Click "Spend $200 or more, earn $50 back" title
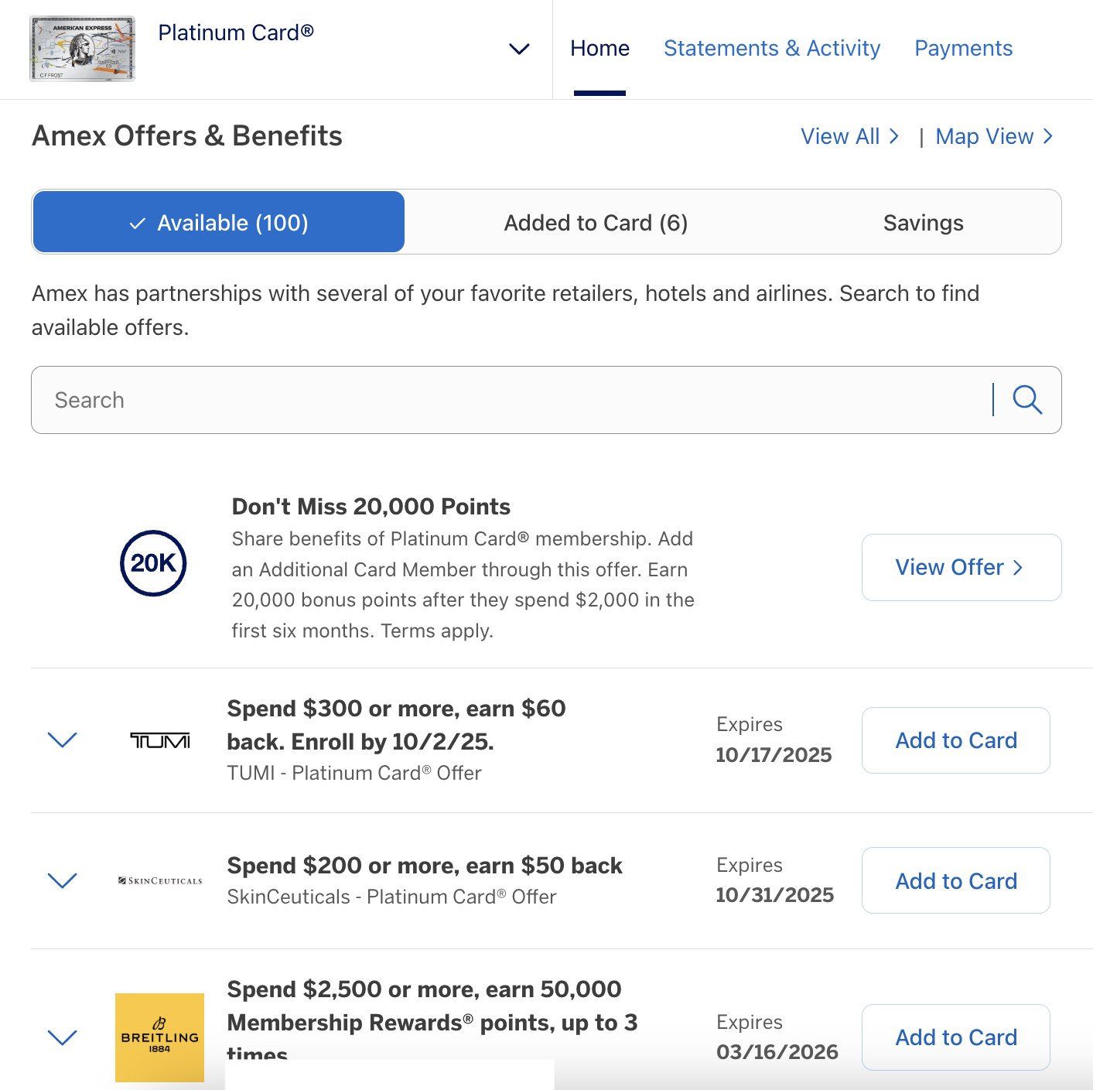 click(425, 866)
